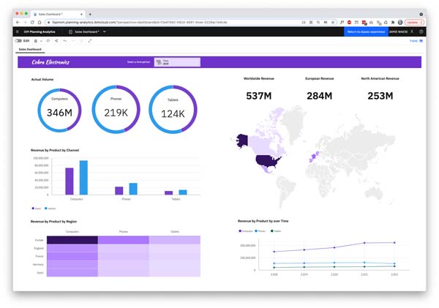Viewport: 439px width, 308px height.
Task: Click the redo arrow in the toolbar
Action: coord(73,41)
